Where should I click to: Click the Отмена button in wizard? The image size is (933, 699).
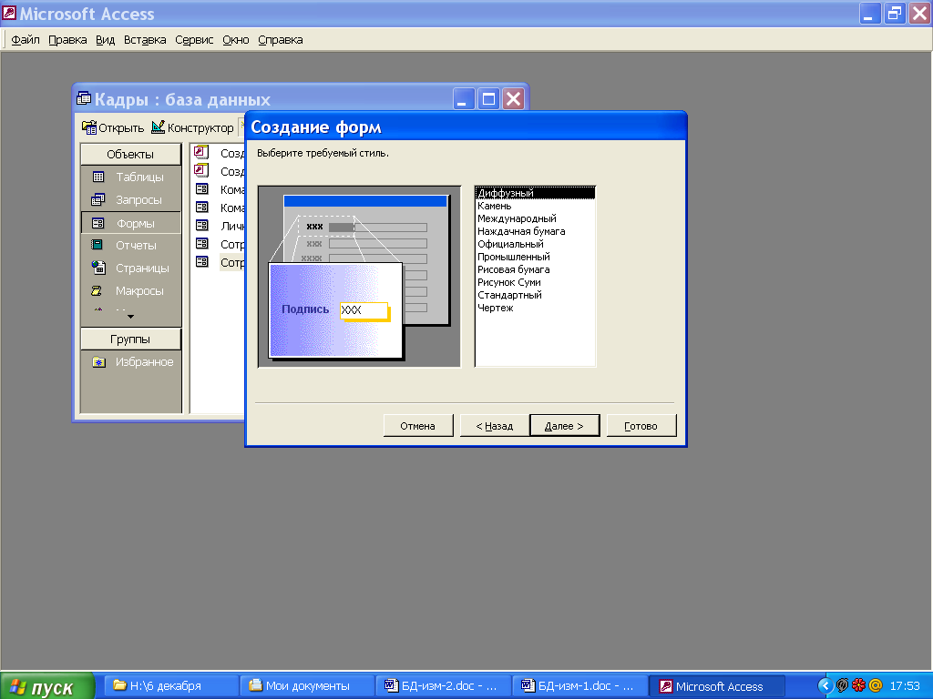click(x=417, y=426)
